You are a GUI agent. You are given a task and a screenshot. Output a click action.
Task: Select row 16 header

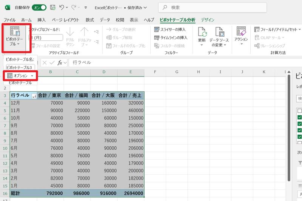coord(5,193)
